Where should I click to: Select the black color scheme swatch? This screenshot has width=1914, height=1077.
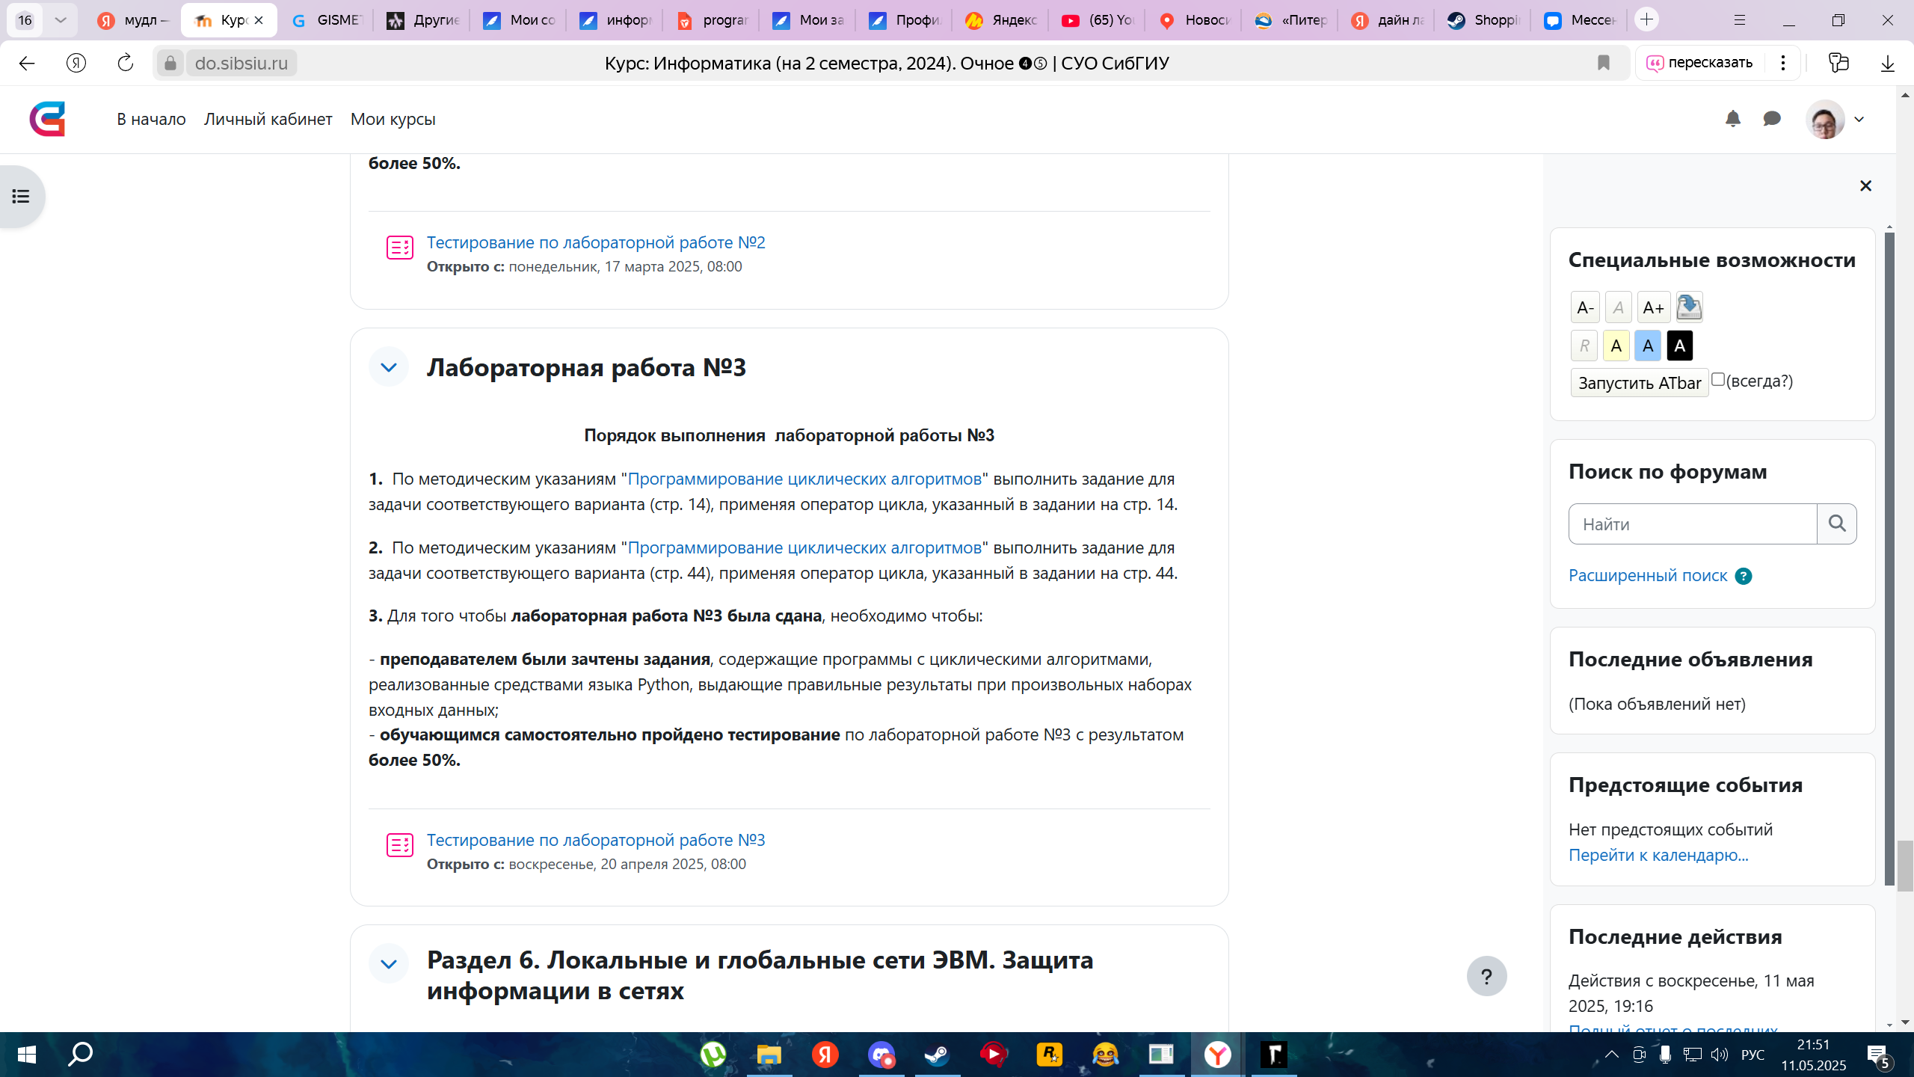[x=1679, y=346]
